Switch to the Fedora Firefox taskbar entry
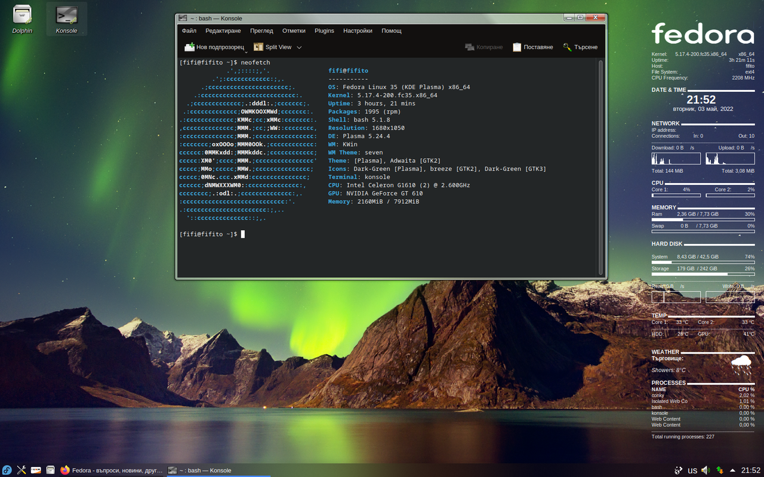This screenshot has height=477, width=764. [x=112, y=470]
